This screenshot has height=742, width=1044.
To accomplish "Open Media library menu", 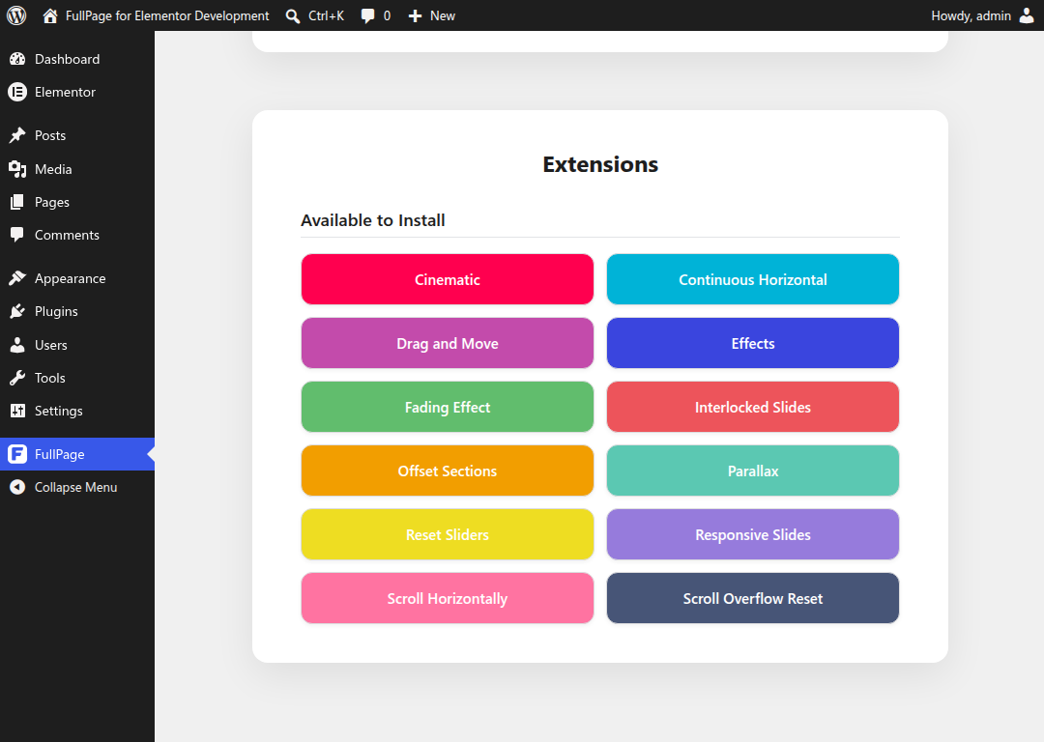I will (x=77, y=169).
